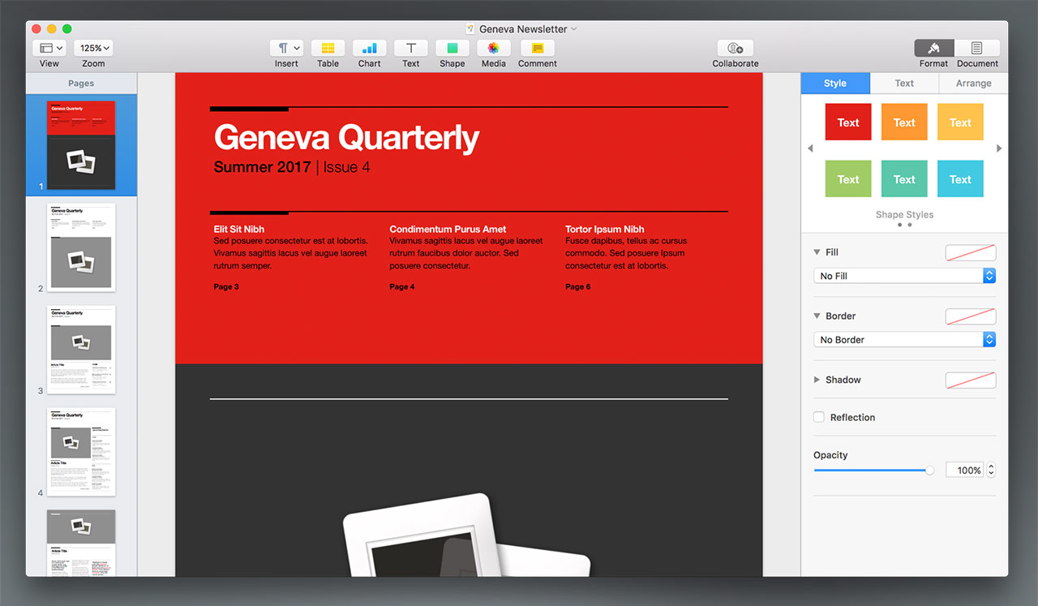
Task: Open the No Border dropdown
Action: [903, 340]
